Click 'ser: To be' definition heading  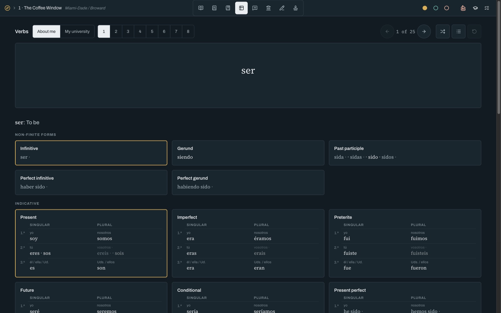[27, 122]
